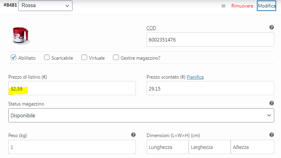Enable the Scaricabile checkbox

click(47, 58)
